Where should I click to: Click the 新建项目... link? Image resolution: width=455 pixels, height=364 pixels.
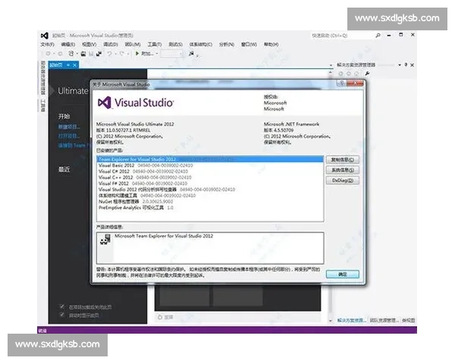tap(69, 127)
